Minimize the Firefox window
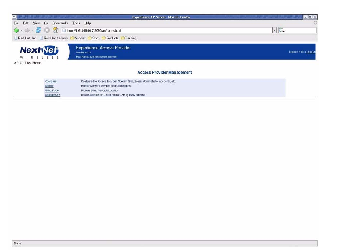This screenshot has width=352, height=252. coord(306,17)
